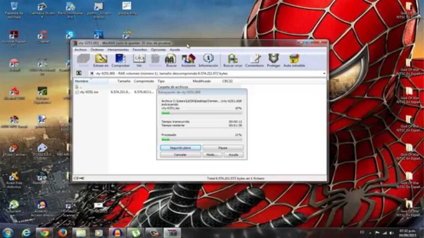The height and width of the screenshot is (238, 424).
Task: Open the Órdenes menu
Action: 97,50
